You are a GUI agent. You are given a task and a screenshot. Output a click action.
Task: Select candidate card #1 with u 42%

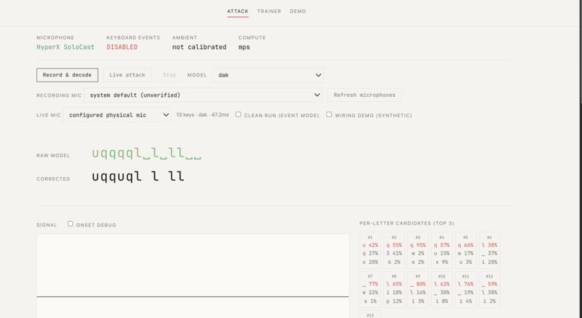(370, 250)
